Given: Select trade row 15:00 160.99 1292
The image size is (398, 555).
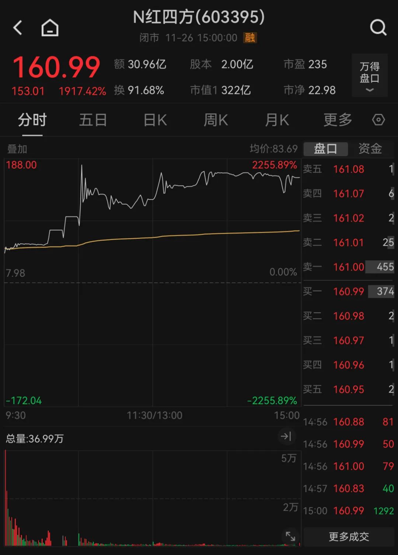Looking at the screenshot, I should click(x=348, y=511).
